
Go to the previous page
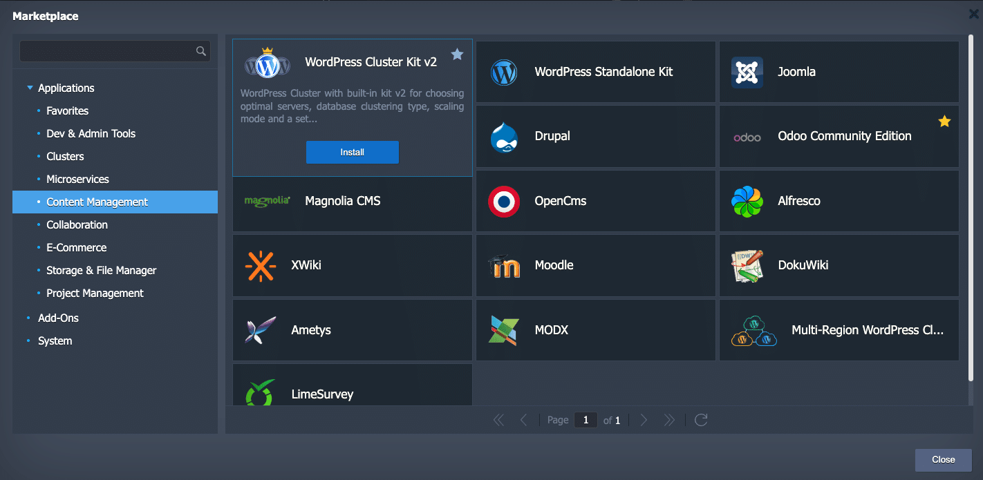click(523, 420)
